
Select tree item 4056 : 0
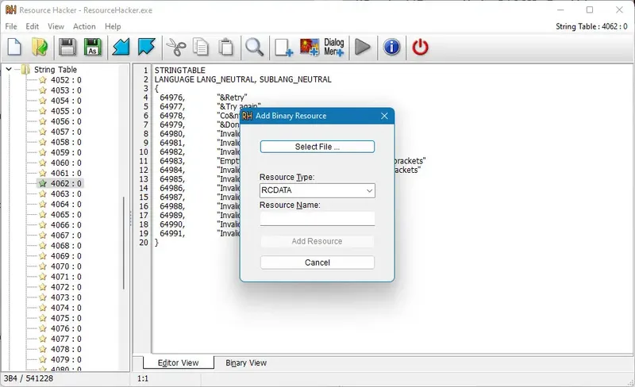(x=66, y=121)
